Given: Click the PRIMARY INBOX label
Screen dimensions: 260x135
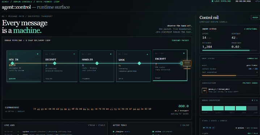Looking at the screenshot, I should tap(250, 83).
